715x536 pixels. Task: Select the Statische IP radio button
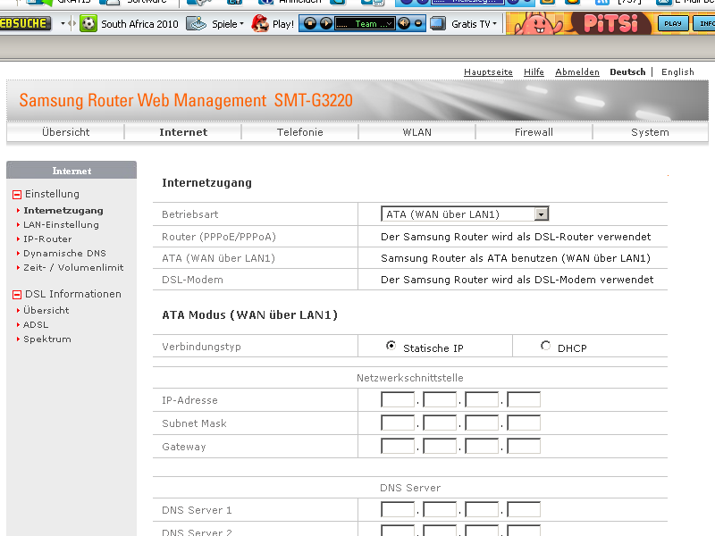coord(391,346)
